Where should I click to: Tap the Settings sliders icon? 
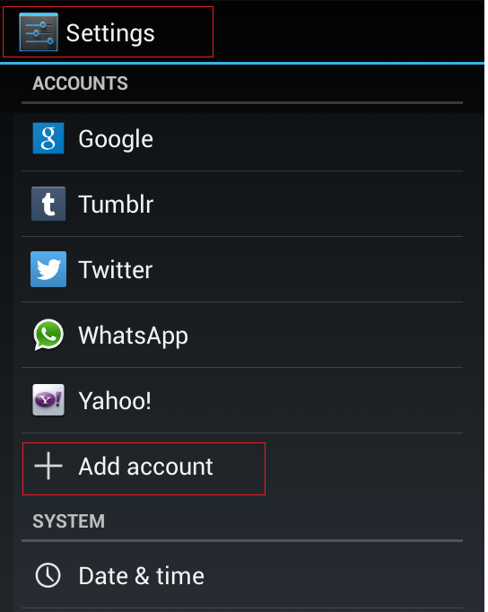(39, 32)
